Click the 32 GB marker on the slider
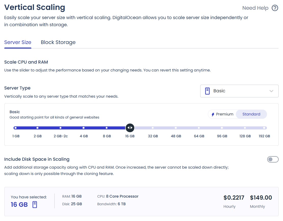Screen dimensions: 283x221 153,128
